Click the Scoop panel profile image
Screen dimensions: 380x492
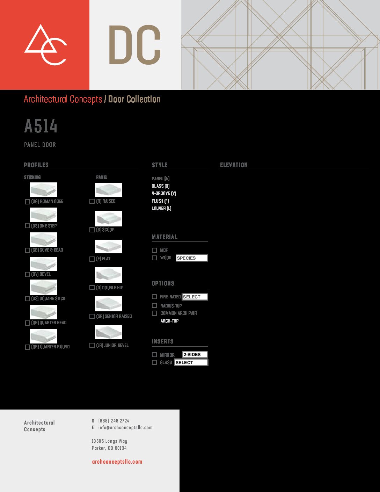[109, 218]
